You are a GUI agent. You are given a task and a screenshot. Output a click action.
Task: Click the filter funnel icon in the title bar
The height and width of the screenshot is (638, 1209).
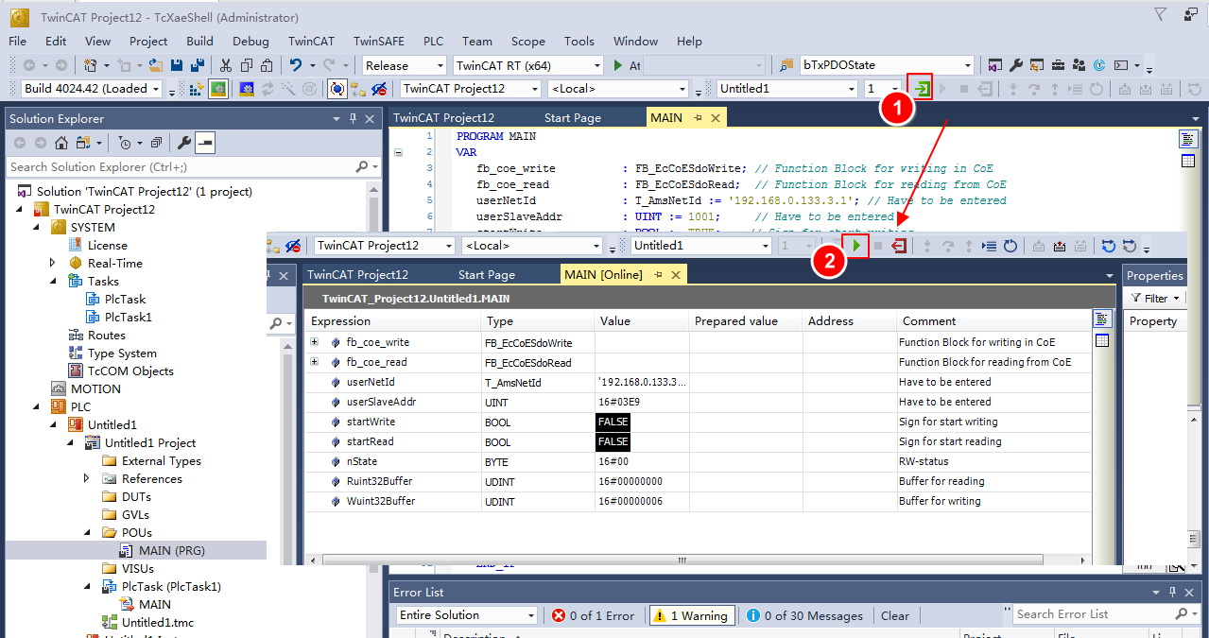pyautogui.click(x=1161, y=13)
